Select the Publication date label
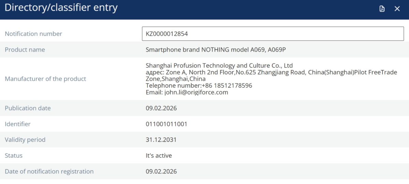 [x=28, y=108]
